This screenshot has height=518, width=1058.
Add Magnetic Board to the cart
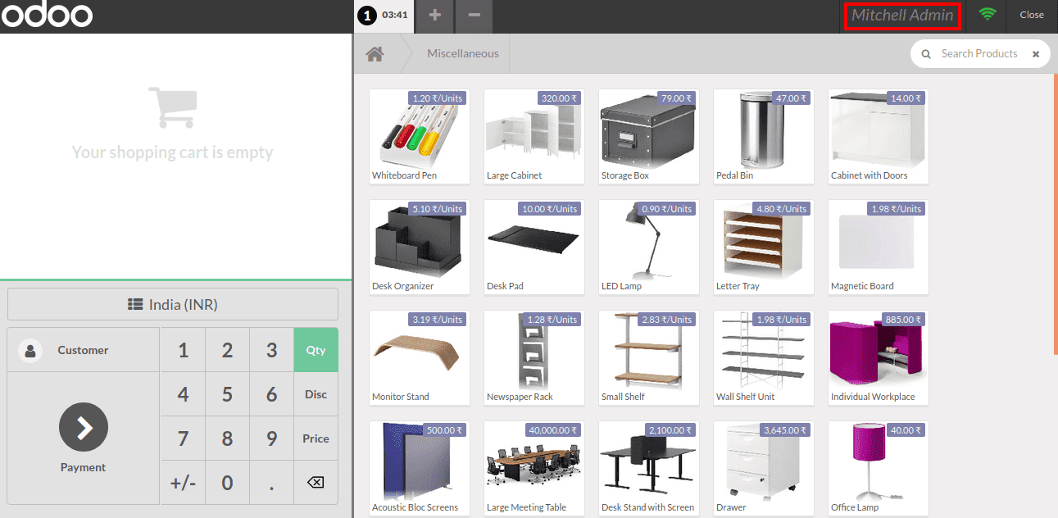pos(879,247)
